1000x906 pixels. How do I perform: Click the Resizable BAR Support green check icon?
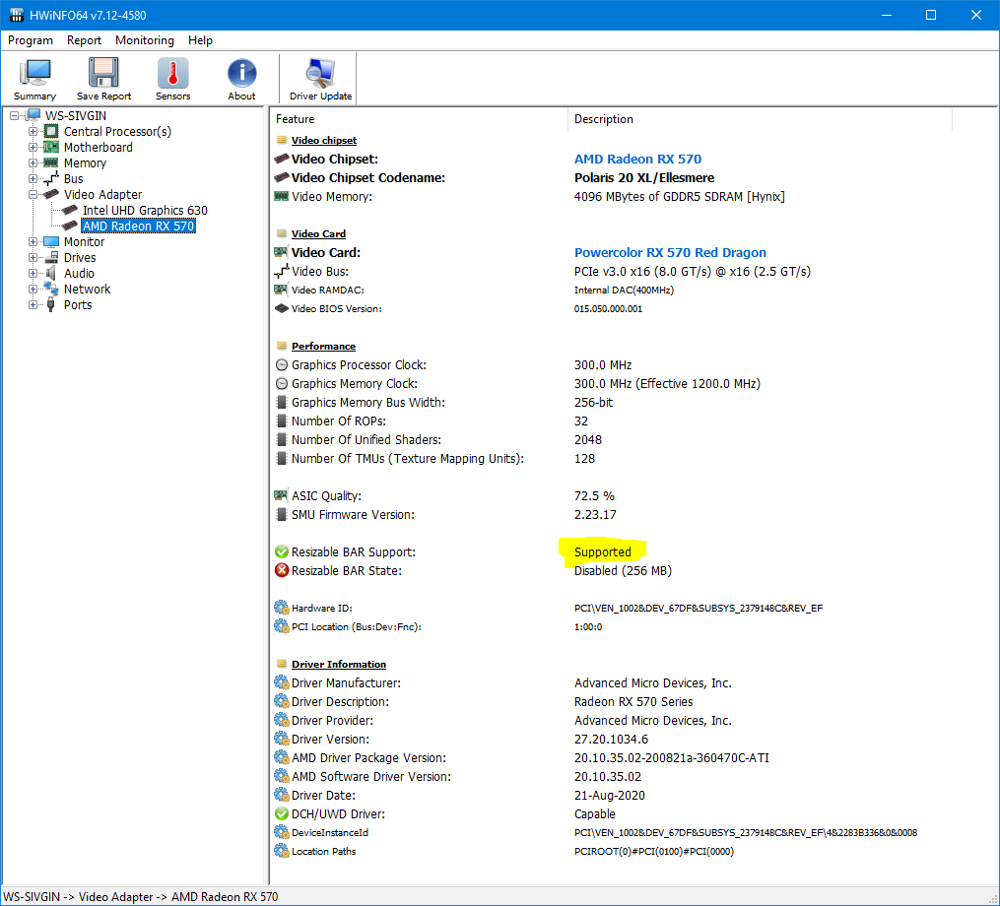tap(282, 552)
